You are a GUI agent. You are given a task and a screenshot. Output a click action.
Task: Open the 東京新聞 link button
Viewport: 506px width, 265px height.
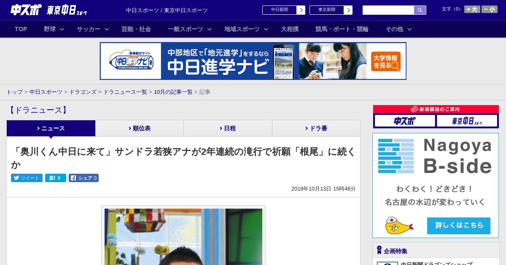[331, 10]
